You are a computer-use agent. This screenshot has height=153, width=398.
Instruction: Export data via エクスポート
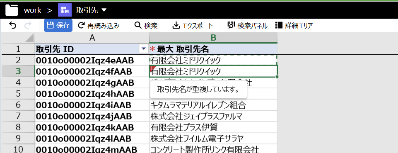point(193,25)
